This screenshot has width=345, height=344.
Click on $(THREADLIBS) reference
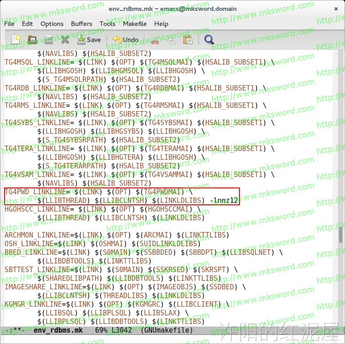coord(121,296)
